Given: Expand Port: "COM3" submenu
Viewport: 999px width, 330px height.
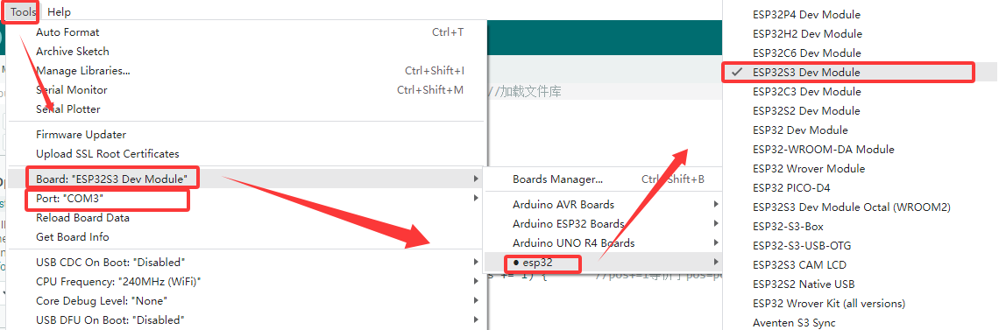Looking at the screenshot, I should pos(246,199).
